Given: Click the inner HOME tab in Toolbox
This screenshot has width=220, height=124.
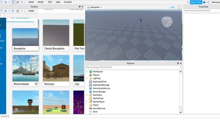Looking at the screenshot, I should click(x=31, y=11).
